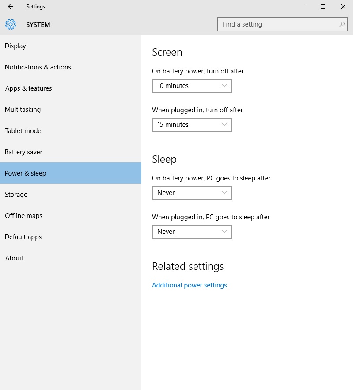Click the SYSTEM title text
This screenshot has width=353, height=390.
click(38, 25)
